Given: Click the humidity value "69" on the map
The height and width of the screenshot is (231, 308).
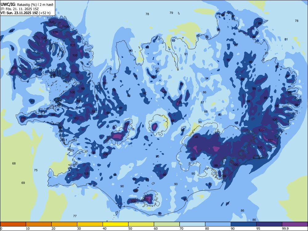Looking at the screenshot, I should (x=23, y=183).
